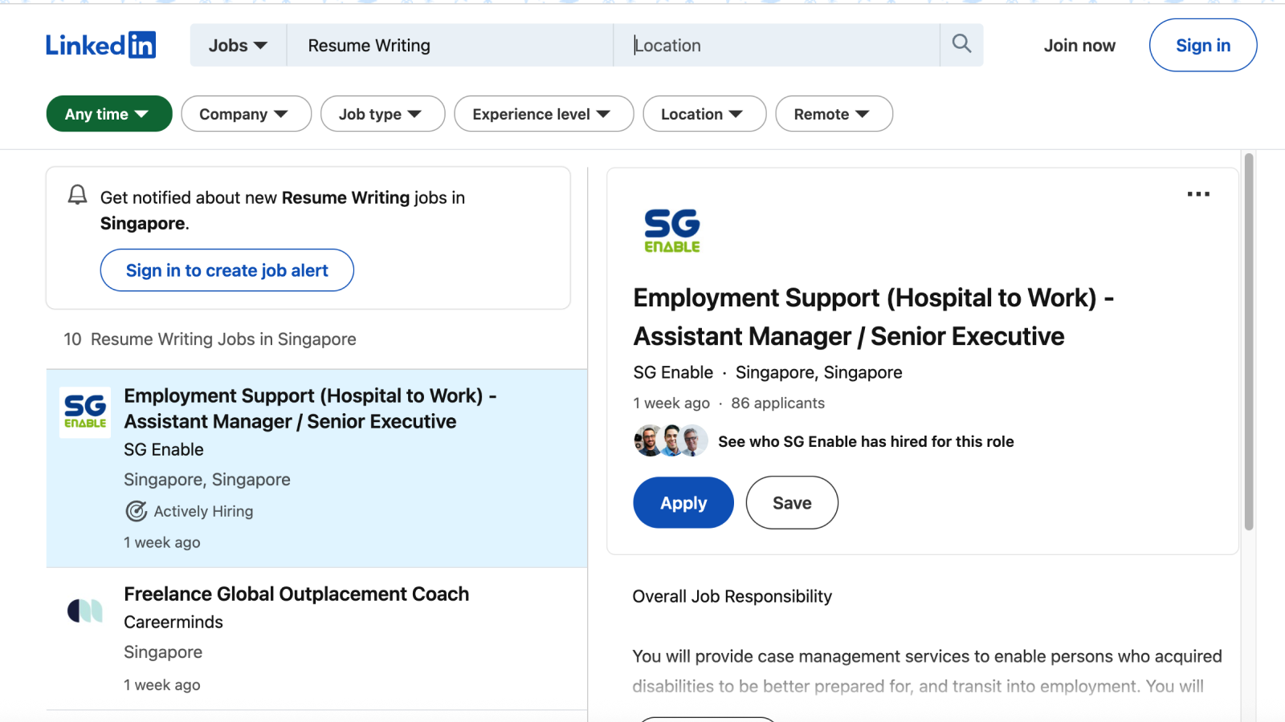Click the Sign in button
Image resolution: width=1285 pixels, height=722 pixels.
(x=1203, y=46)
